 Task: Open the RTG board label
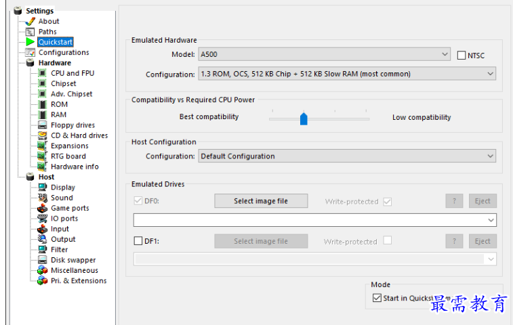(68, 156)
